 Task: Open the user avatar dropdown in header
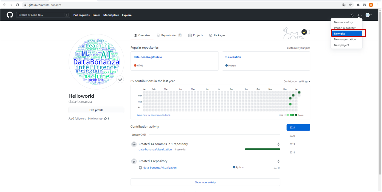point(369,15)
